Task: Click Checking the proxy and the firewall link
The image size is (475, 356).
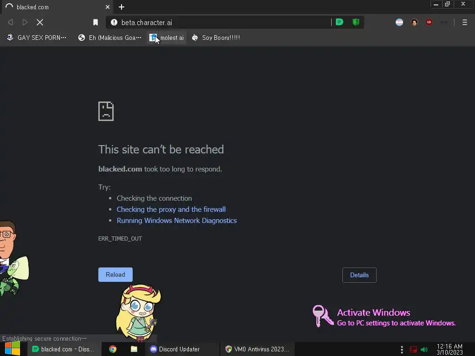Action: (x=171, y=210)
